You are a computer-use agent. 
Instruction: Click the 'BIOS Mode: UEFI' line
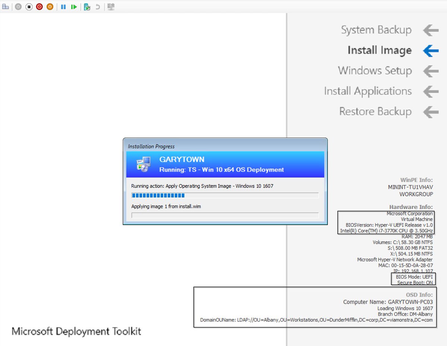coord(414,277)
